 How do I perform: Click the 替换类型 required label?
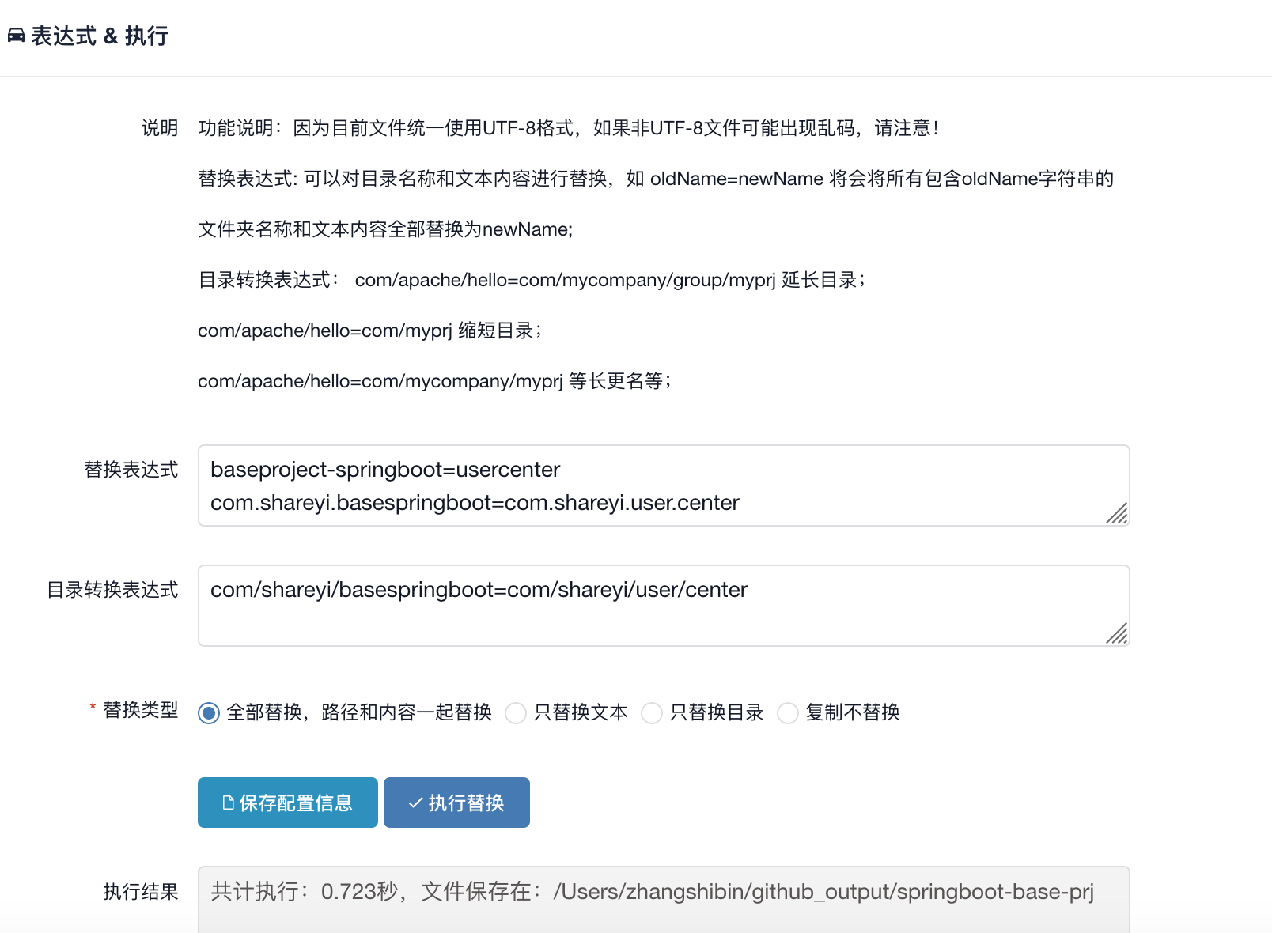(x=140, y=710)
